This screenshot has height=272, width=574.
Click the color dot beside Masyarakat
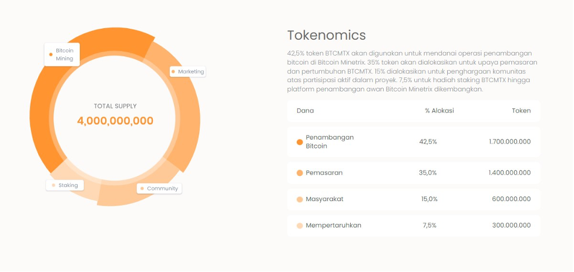(x=300, y=199)
